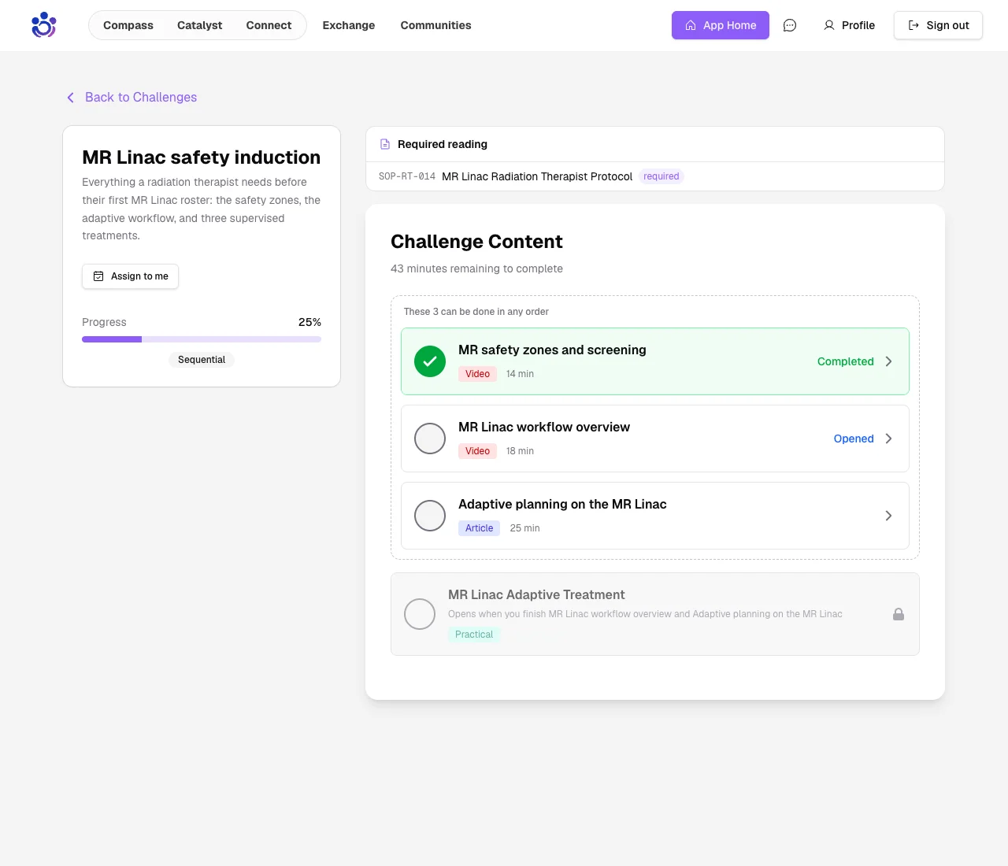Open the Compass tab
Screen dimensions: 1008x866
click(x=128, y=25)
